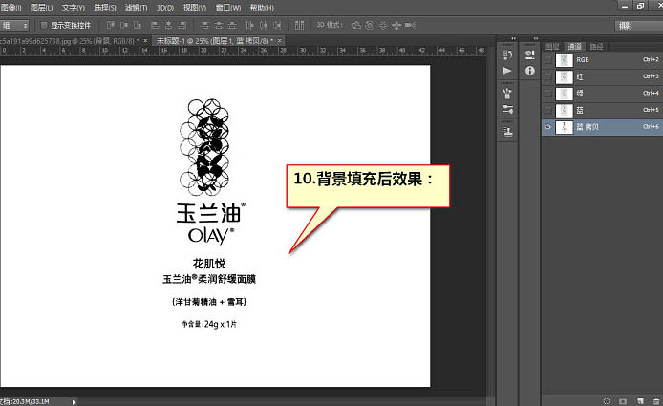Open the Info panel icon
Viewport: 663px width, 406px height.
(x=530, y=71)
